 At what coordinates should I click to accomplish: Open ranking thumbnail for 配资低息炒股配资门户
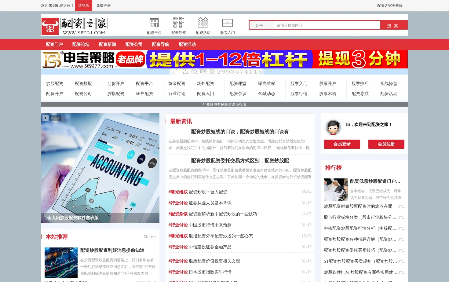pyautogui.click(x=336, y=190)
